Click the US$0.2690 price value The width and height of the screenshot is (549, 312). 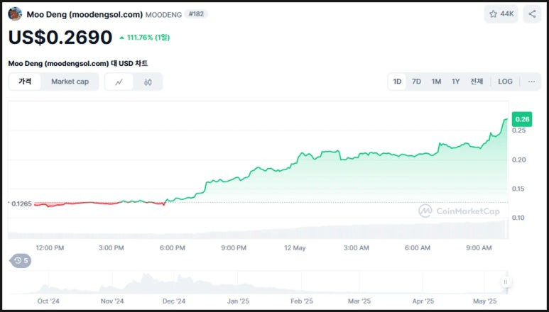[x=60, y=37]
